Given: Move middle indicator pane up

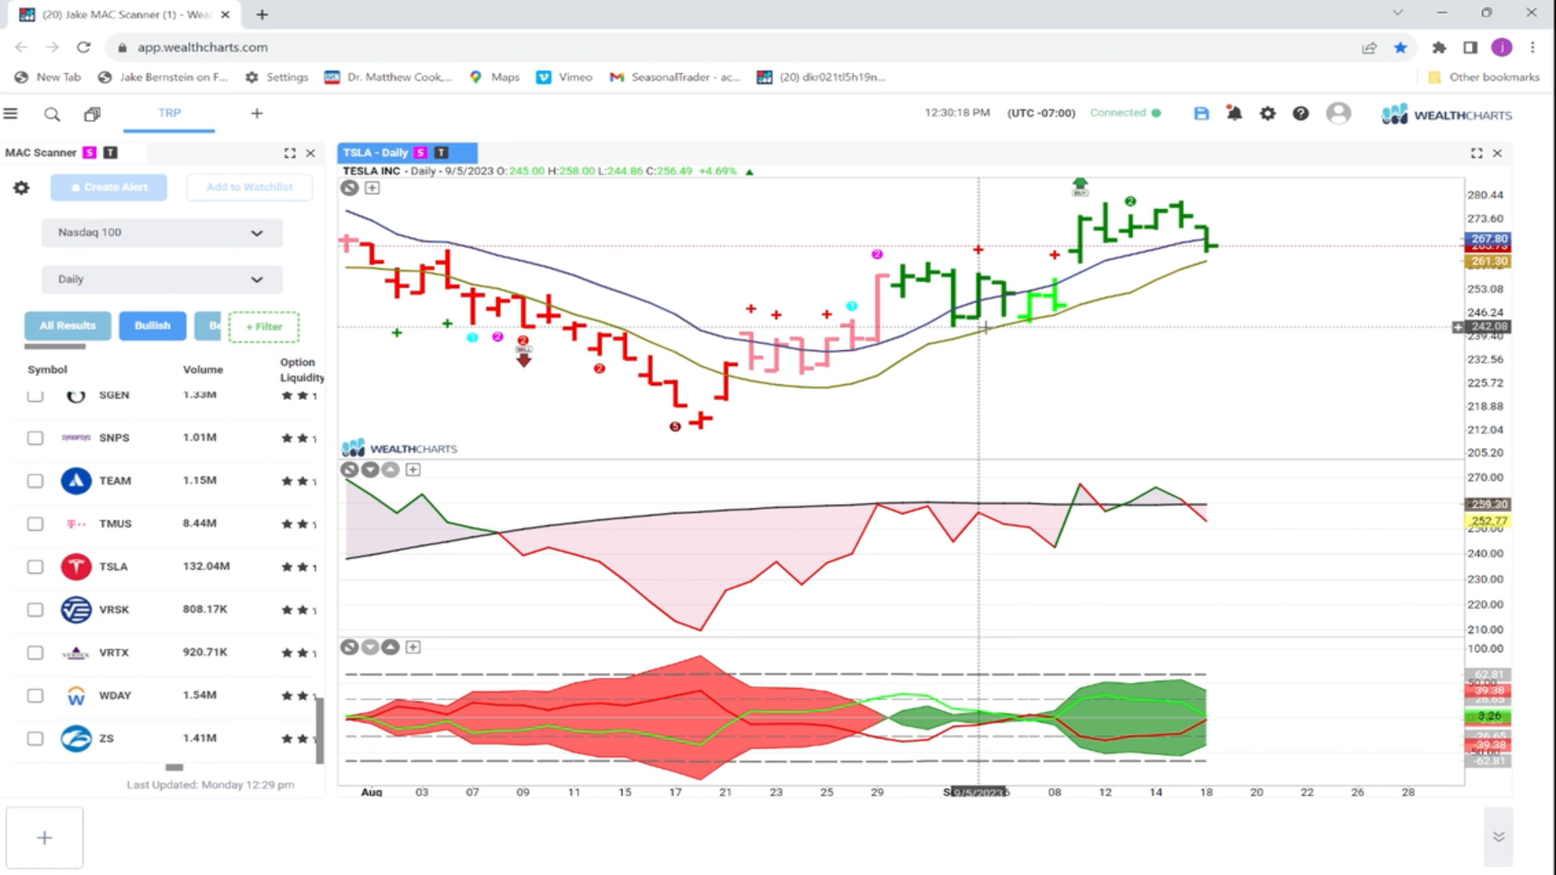Looking at the screenshot, I should [391, 470].
